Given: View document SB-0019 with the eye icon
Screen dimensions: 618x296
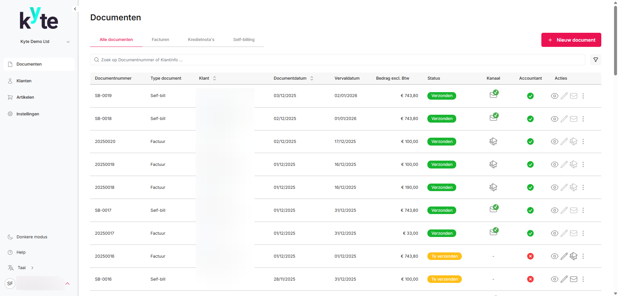Looking at the screenshot, I should point(554,96).
